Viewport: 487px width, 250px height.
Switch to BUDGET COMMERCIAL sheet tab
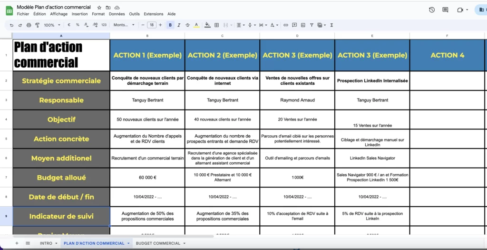pos(158,243)
